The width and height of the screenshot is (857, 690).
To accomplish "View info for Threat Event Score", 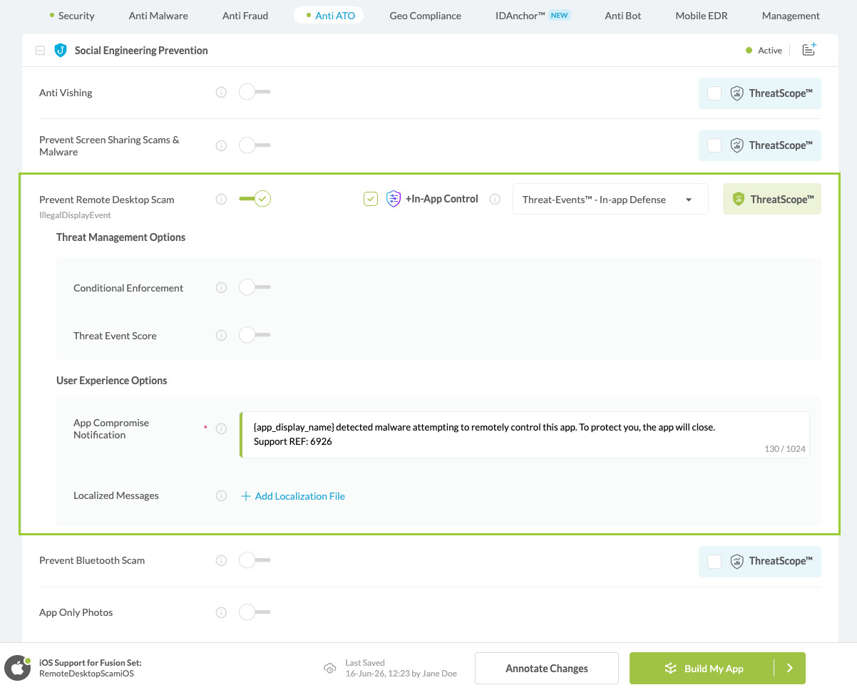I will [x=221, y=336].
